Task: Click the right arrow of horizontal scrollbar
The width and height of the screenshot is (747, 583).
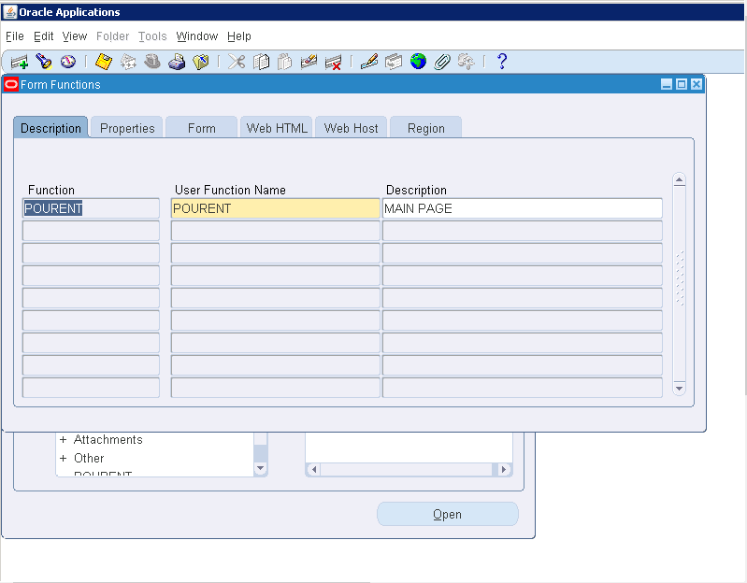Action: click(x=505, y=469)
